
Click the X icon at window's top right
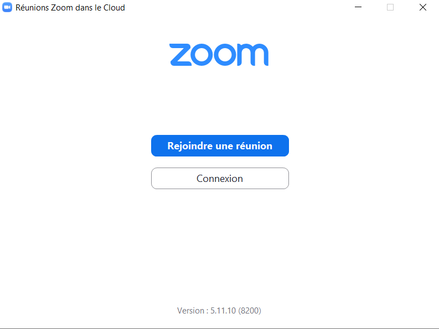(423, 7)
